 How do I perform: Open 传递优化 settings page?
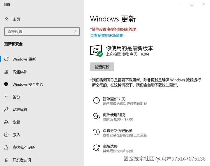[20, 72]
